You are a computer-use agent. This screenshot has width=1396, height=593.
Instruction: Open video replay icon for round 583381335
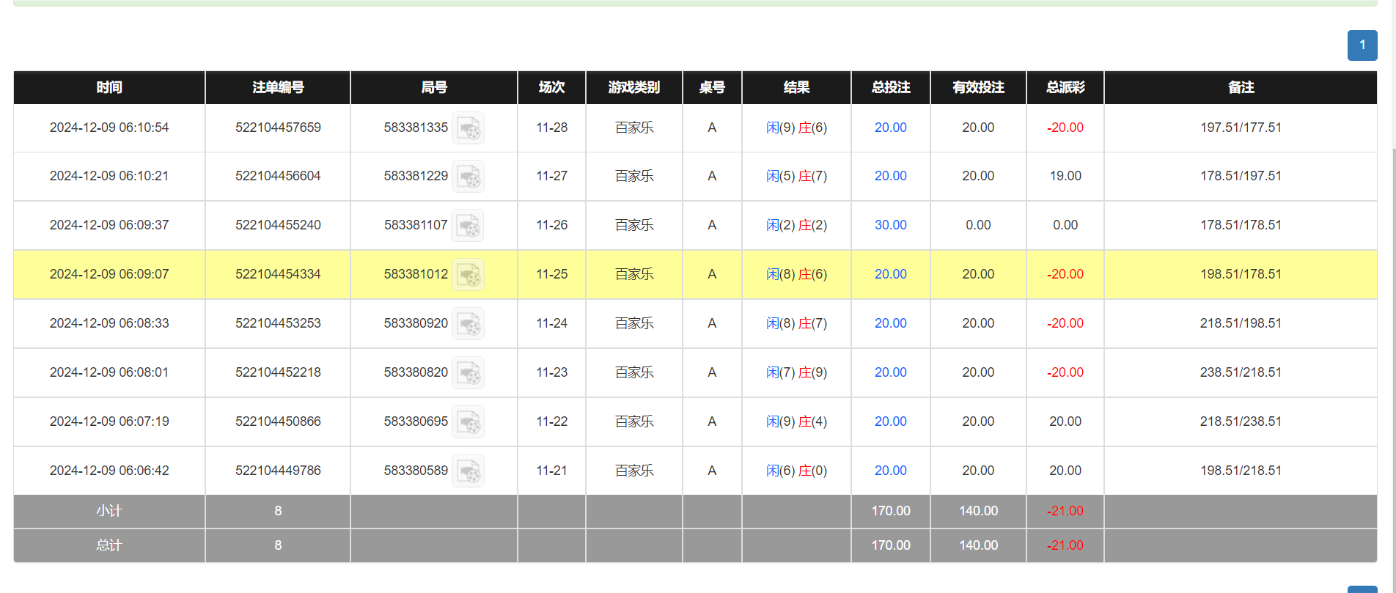[x=468, y=128]
